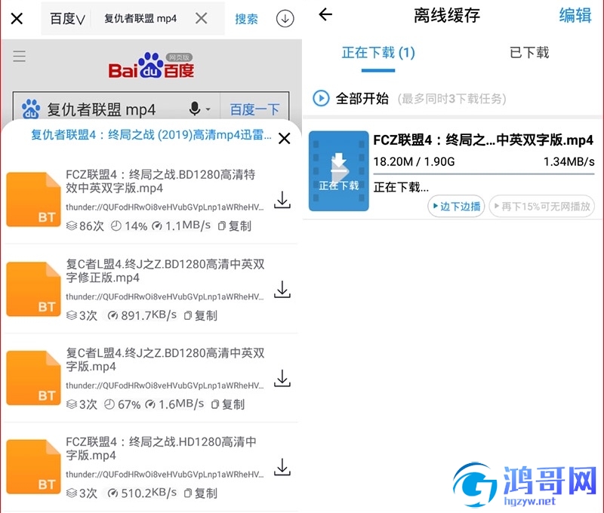The height and width of the screenshot is (513, 604).
Task: Click file name 复C者L盟4 中英双字版.mp4
Action: (x=165, y=359)
